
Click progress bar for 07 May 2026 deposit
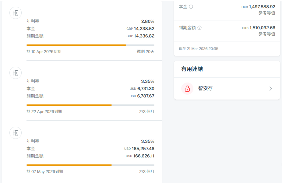tap(90, 165)
